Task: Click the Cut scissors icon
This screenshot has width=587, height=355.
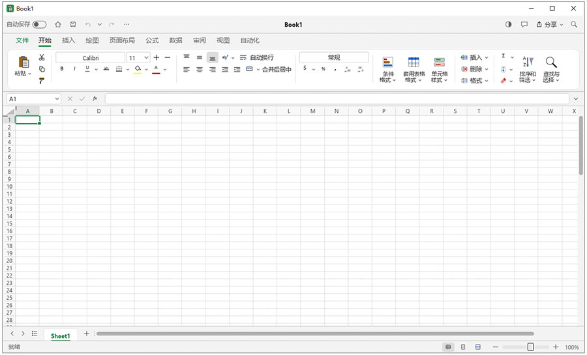Action: coord(42,57)
